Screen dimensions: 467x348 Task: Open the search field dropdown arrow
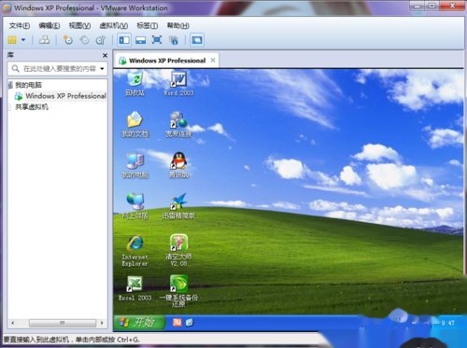coord(102,69)
